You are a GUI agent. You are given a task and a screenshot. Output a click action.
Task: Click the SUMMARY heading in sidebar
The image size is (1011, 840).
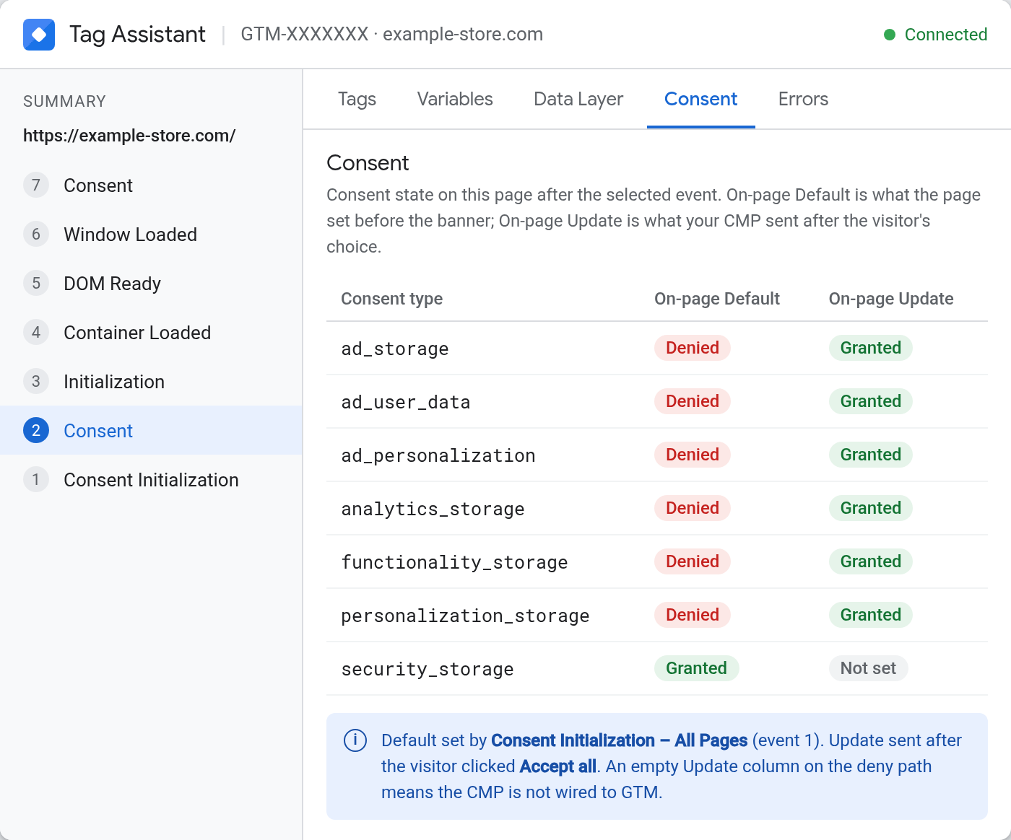[64, 101]
